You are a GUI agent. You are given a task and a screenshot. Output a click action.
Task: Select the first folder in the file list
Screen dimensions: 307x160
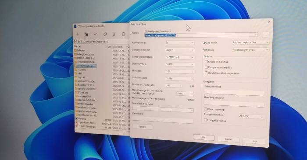coord(79,50)
